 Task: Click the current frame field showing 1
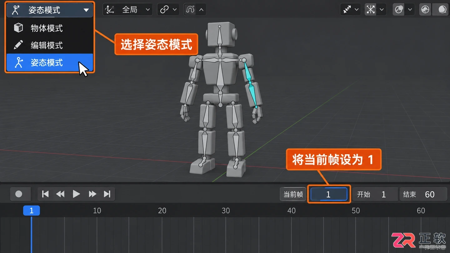point(329,194)
